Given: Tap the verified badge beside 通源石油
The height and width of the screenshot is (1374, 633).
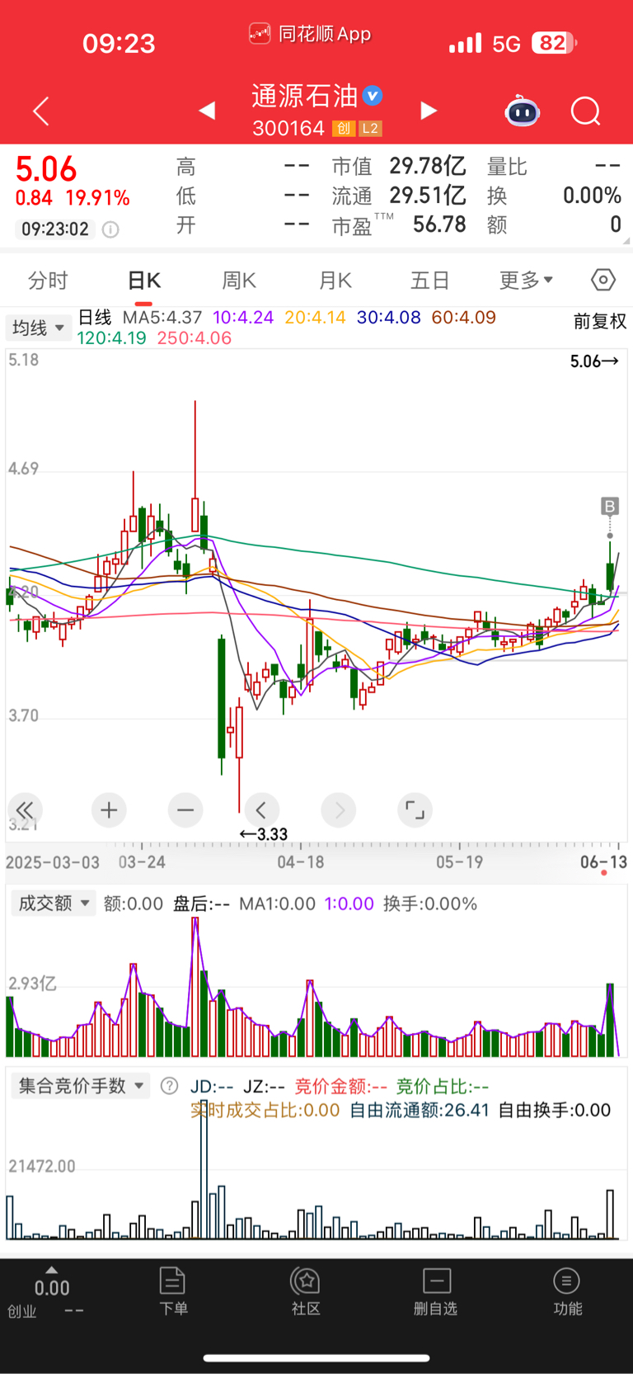Looking at the screenshot, I should point(373,96).
